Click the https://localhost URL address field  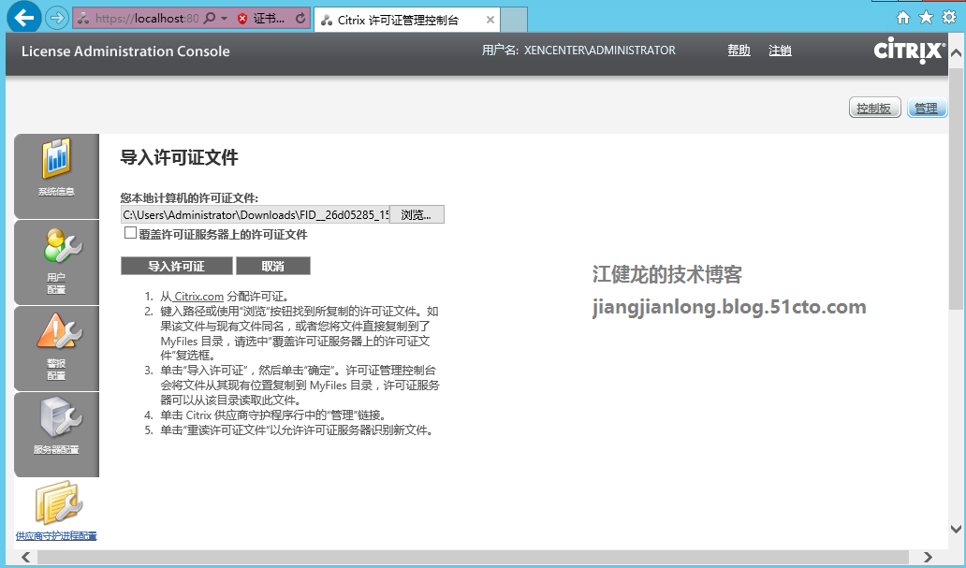tap(147, 19)
